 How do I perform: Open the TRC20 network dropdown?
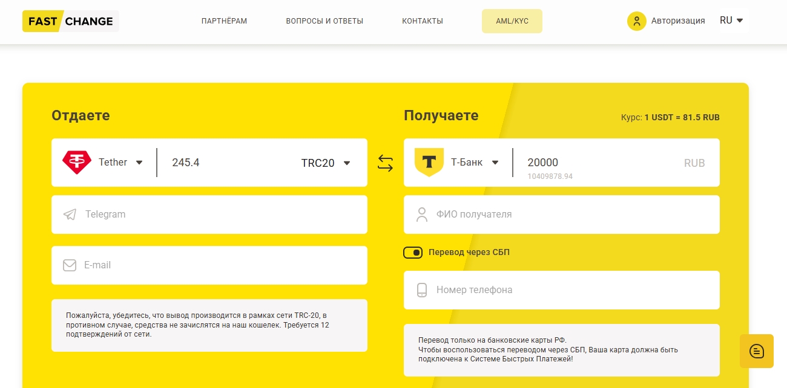(326, 163)
